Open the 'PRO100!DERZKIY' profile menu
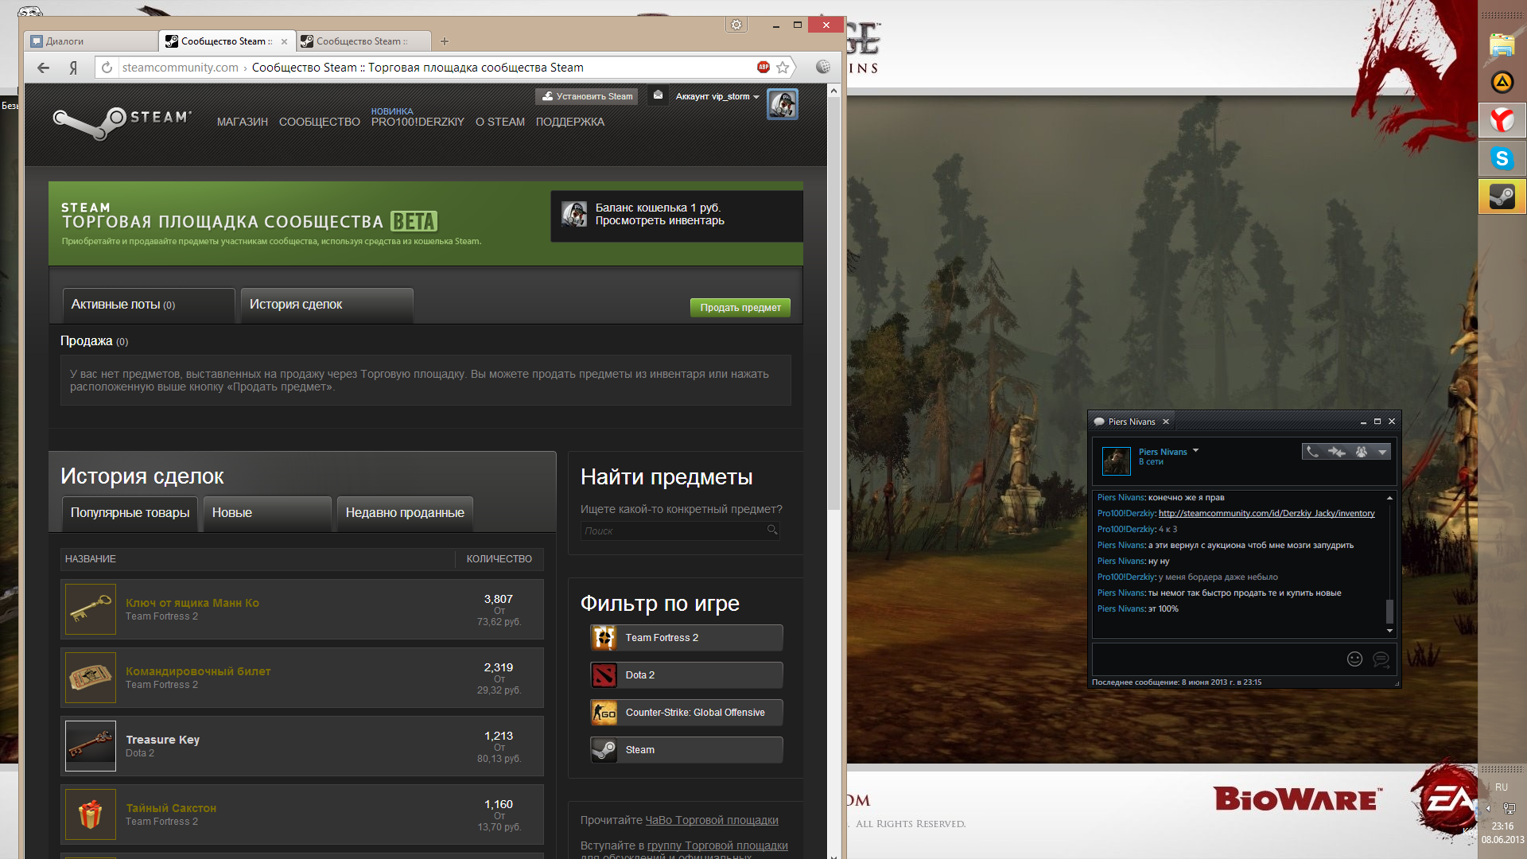 [418, 122]
